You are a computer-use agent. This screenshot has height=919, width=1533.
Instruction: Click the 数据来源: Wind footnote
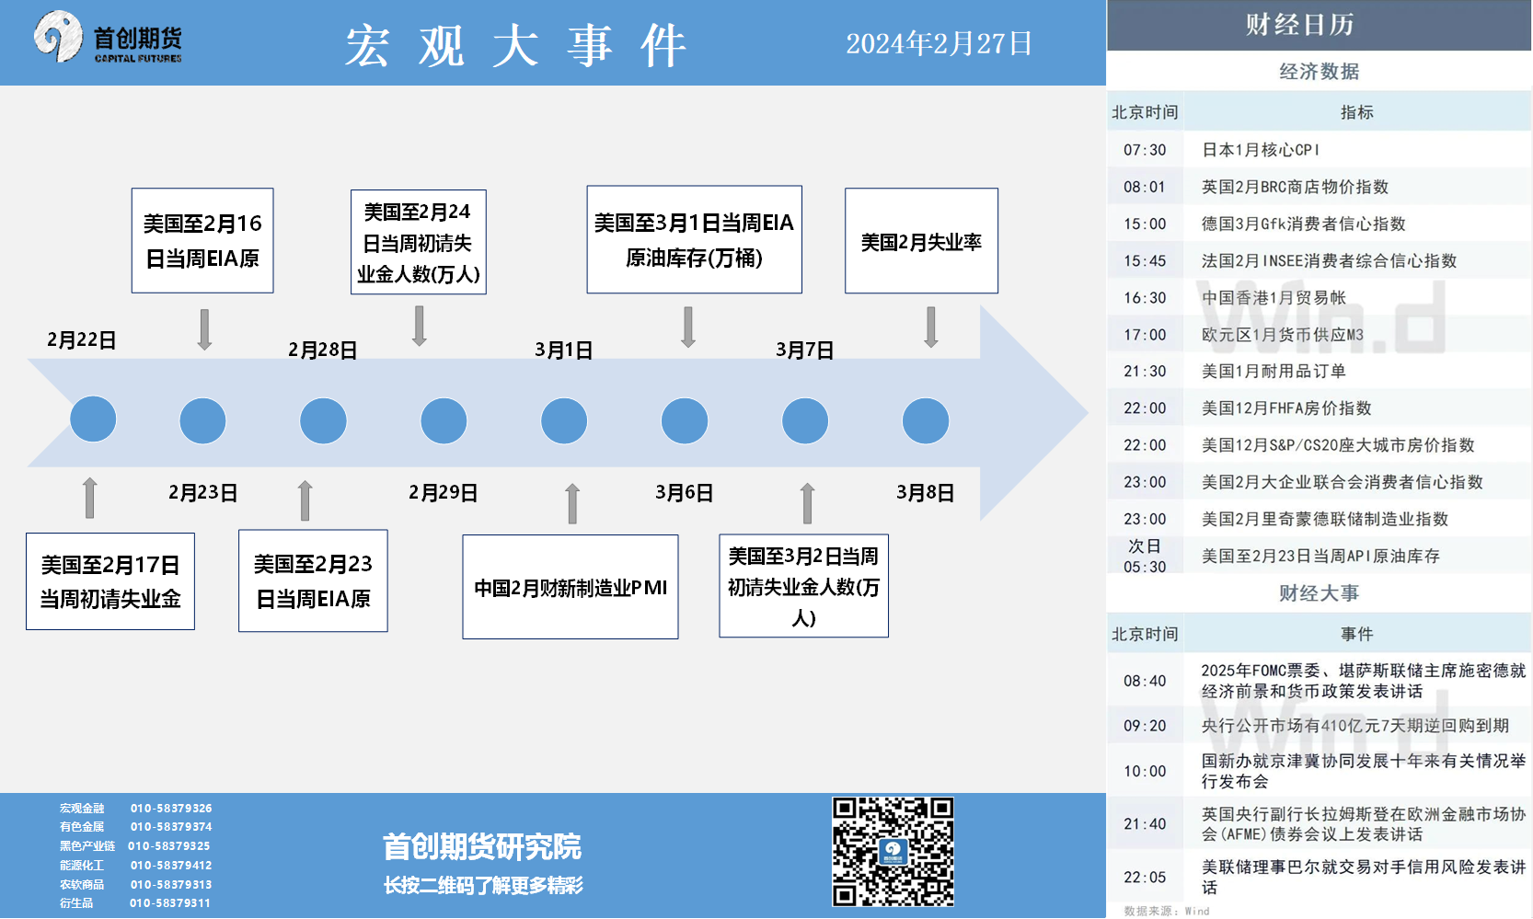tap(1166, 911)
